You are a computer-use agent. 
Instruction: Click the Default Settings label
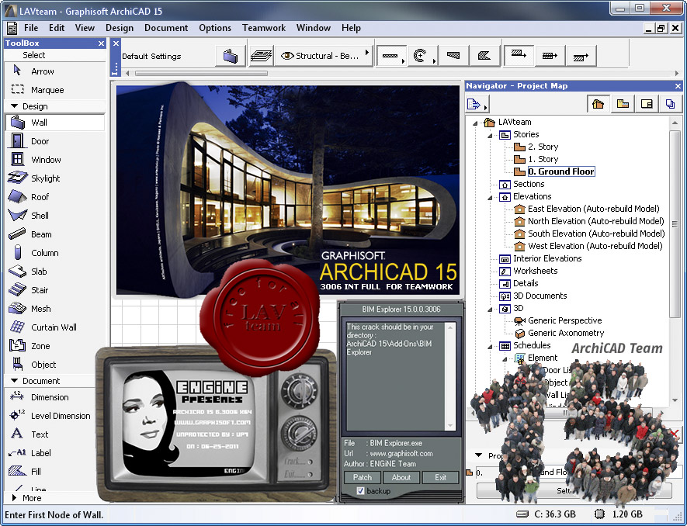(151, 57)
